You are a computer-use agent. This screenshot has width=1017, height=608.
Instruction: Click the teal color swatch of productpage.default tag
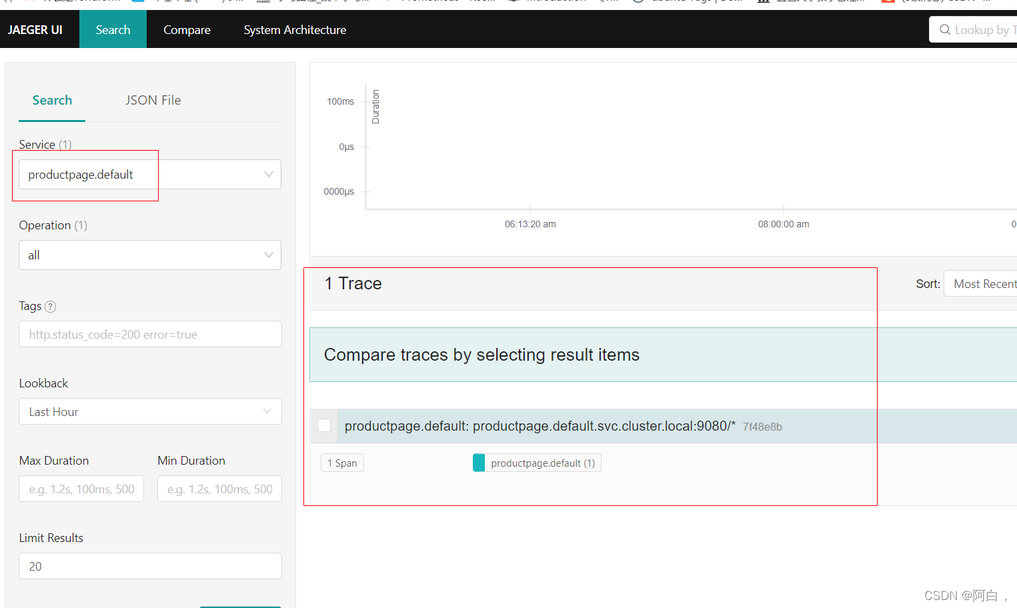point(479,463)
